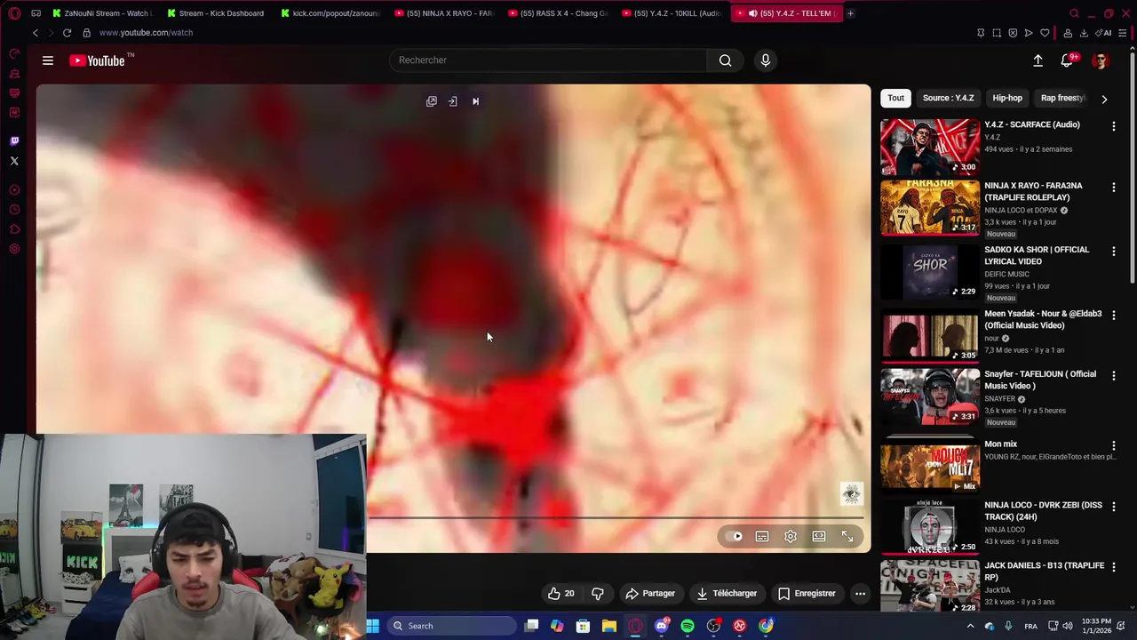Open options for NINJA X RAYO - FARA3NA
This screenshot has width=1137, height=640.
1113,188
